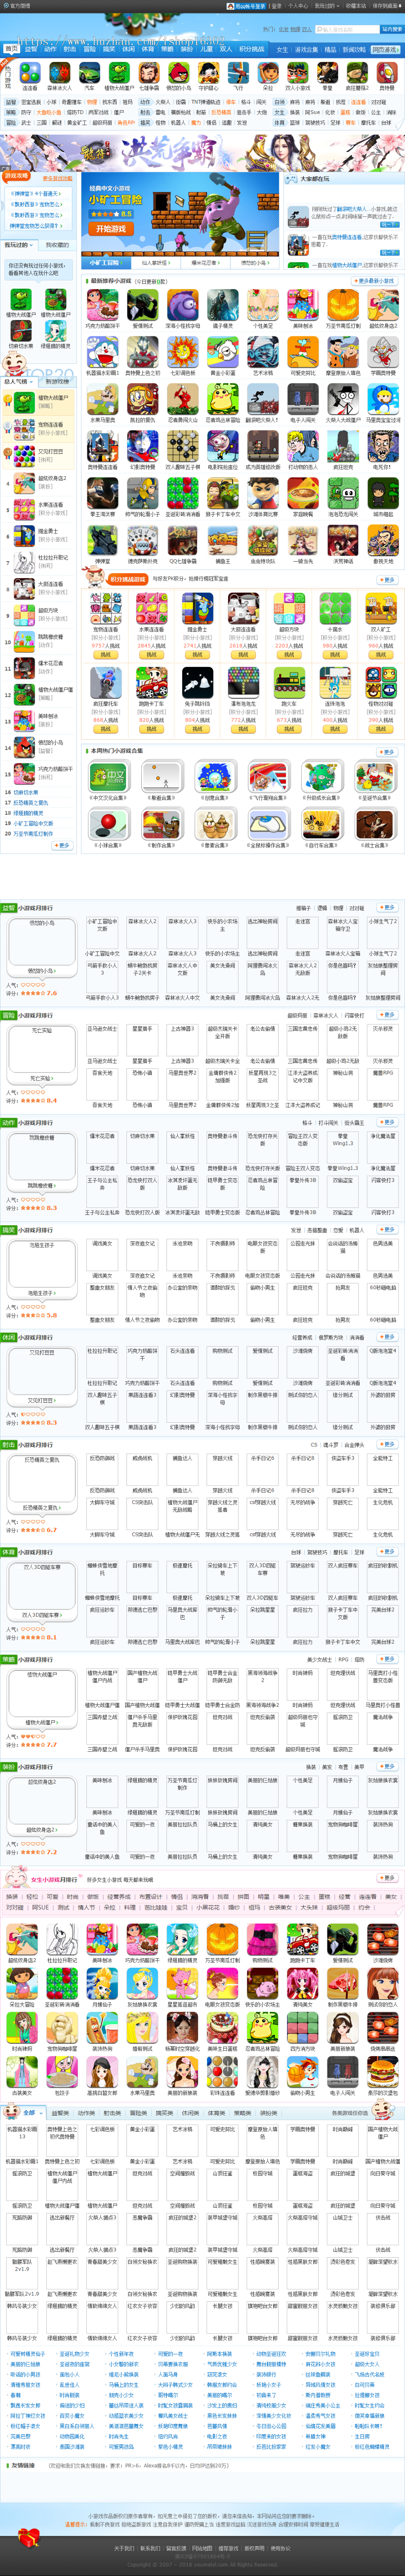
Task: Open rank 3 又见打豆豆 icon in 总人气榜
Action: point(23,456)
